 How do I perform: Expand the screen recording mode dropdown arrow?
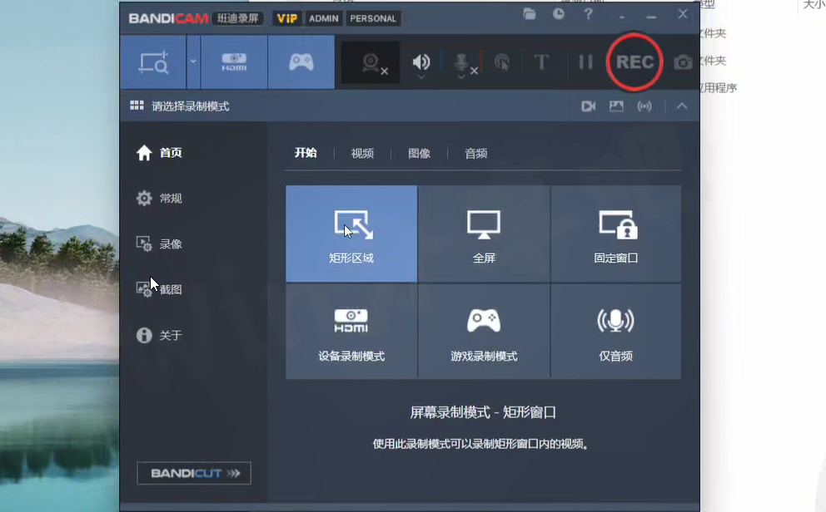point(193,62)
